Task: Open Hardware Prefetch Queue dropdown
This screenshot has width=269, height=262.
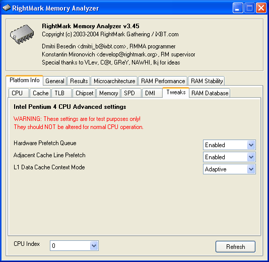Action: click(x=229, y=145)
